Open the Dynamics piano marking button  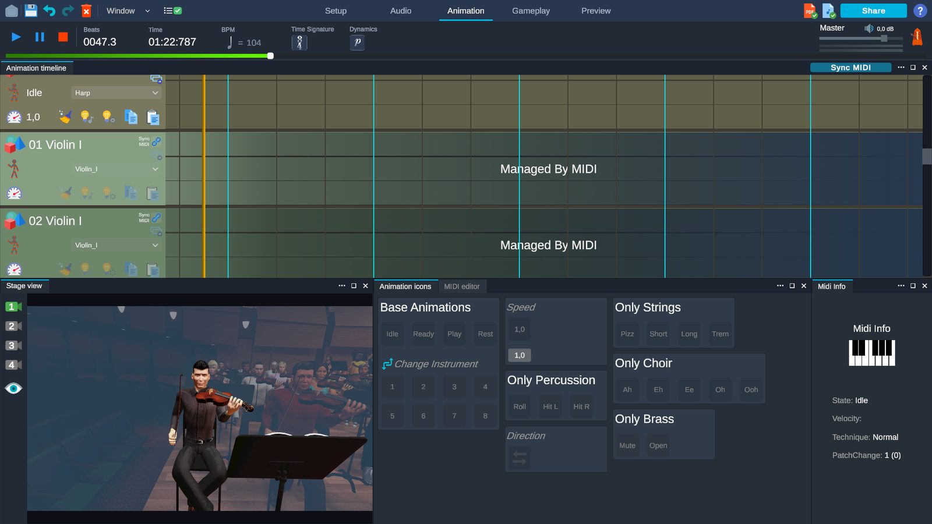tap(357, 42)
